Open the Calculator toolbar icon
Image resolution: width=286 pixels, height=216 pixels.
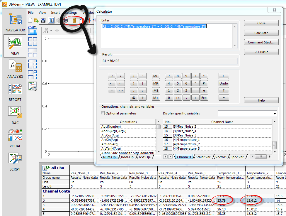click(74, 20)
